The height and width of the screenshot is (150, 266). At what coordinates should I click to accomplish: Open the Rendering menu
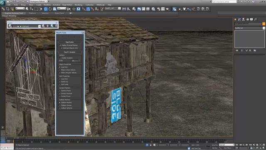pyautogui.click(x=79, y=5)
